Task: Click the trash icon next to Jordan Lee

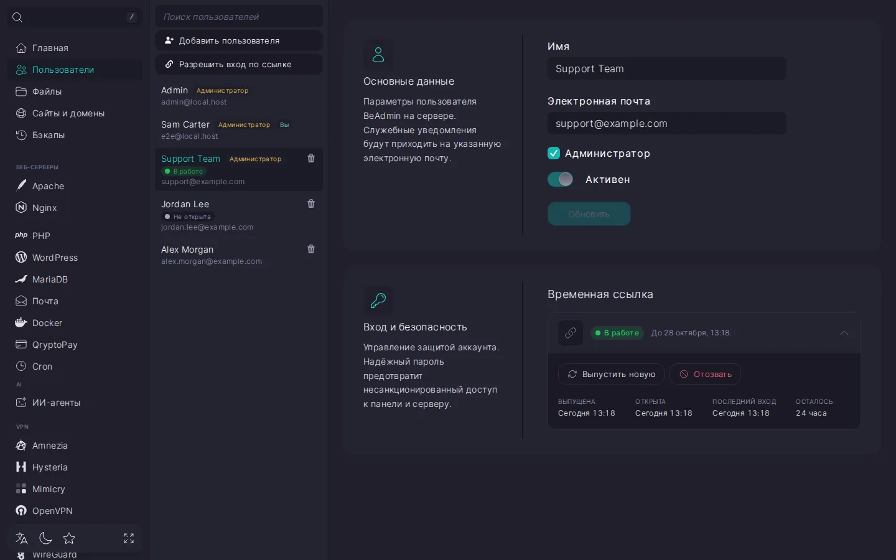Action: point(311,204)
